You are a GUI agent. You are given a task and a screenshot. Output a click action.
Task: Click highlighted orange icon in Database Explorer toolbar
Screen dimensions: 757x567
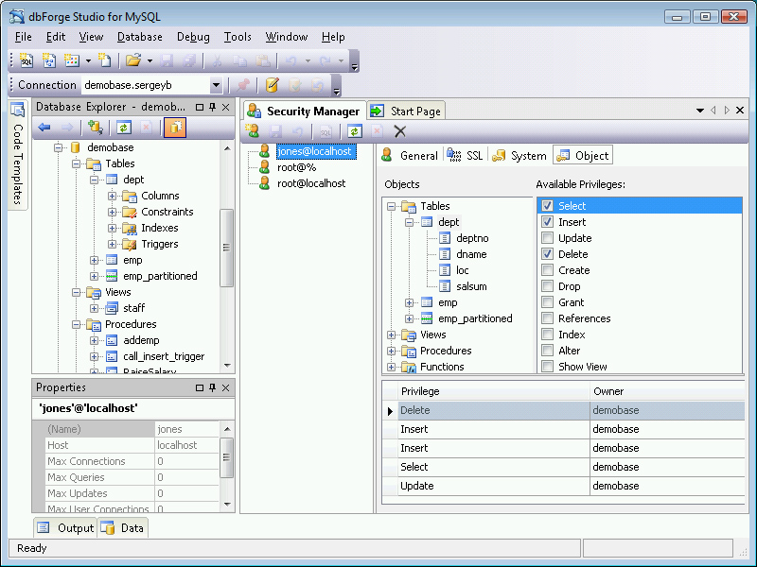[175, 128]
